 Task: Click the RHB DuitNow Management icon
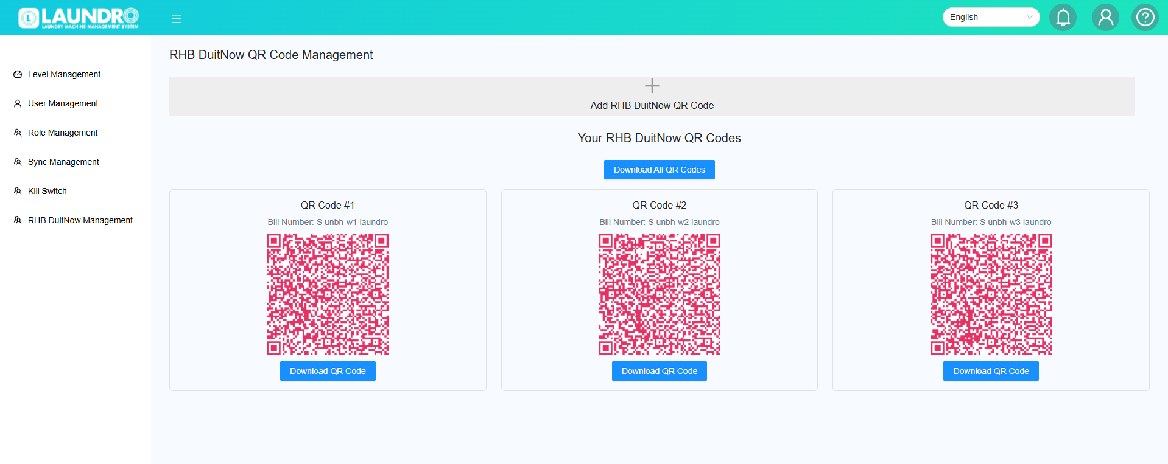click(x=18, y=220)
